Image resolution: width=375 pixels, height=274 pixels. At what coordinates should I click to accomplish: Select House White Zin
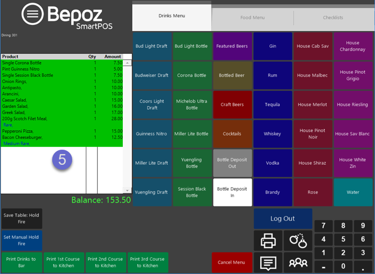pyautogui.click(x=353, y=163)
